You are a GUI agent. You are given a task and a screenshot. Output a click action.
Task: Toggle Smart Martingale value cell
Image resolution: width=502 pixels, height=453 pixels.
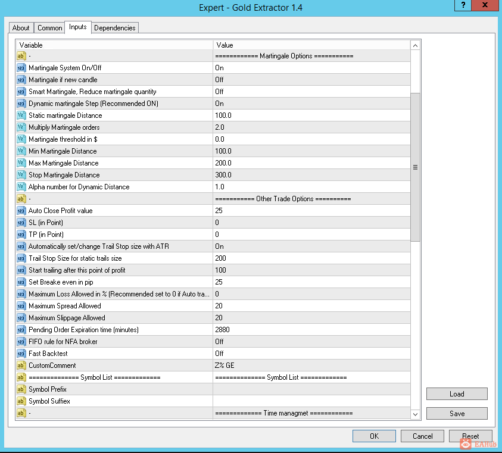point(311,92)
